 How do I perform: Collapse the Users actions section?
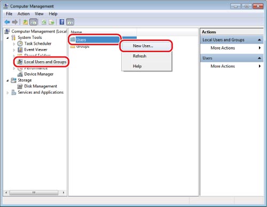[260, 58]
